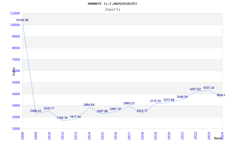
Task: Click the 2000 y-axis tick label
Action: 16,117
